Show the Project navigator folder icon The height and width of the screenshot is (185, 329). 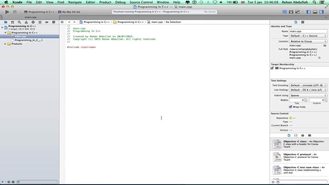pyautogui.click(x=6, y=22)
